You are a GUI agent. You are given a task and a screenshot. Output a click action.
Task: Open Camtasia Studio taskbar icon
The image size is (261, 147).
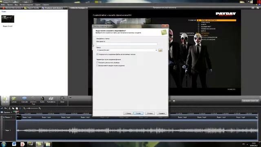[40, 144]
